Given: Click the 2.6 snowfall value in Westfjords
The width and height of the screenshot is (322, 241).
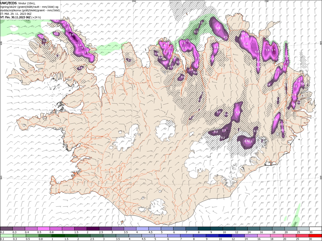Looking at the screenshot, I should point(71,34).
